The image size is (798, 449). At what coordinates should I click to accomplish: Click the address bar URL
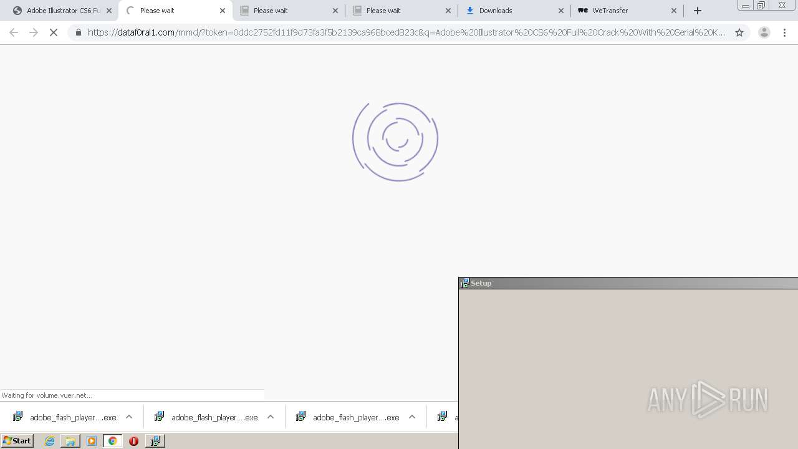pyautogui.click(x=406, y=32)
